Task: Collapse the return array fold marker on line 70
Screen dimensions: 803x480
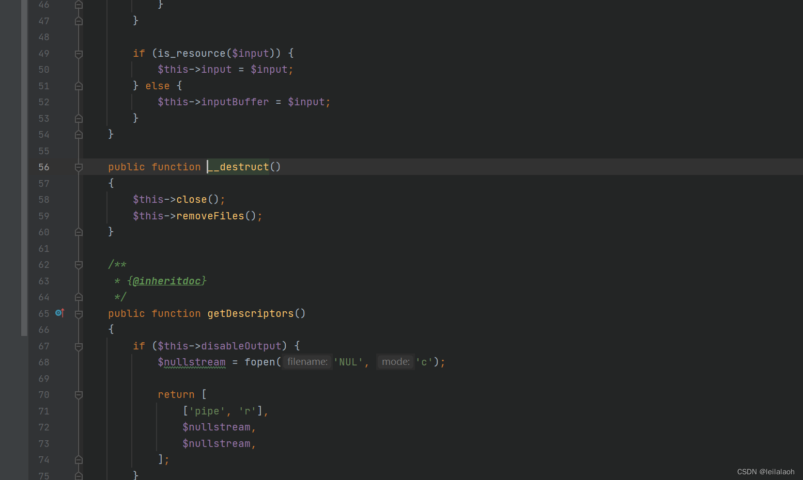Action: [79, 395]
